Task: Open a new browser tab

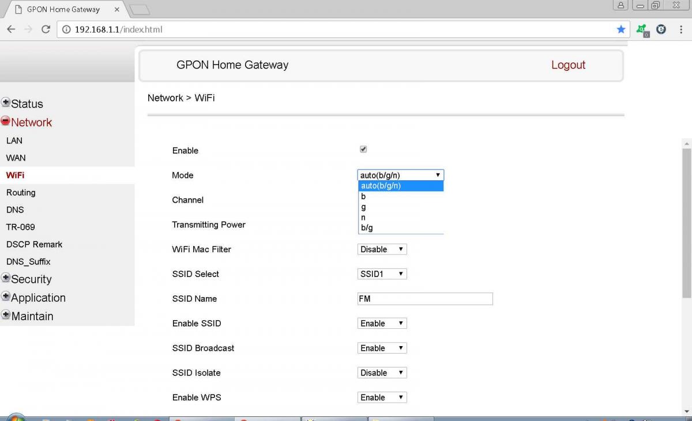Action: [x=139, y=10]
